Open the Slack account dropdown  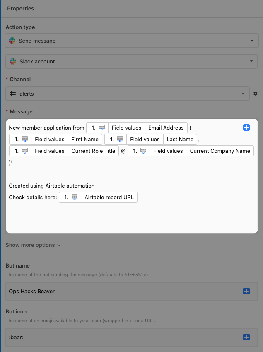132,61
